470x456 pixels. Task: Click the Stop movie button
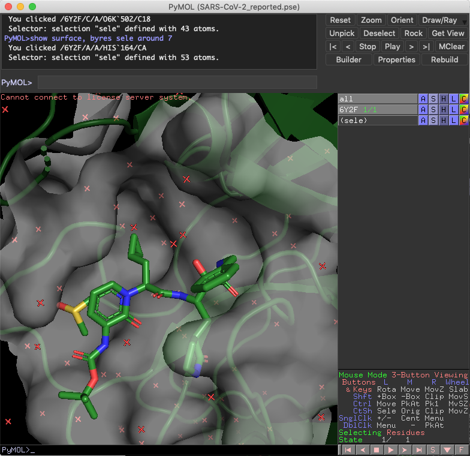(x=367, y=47)
